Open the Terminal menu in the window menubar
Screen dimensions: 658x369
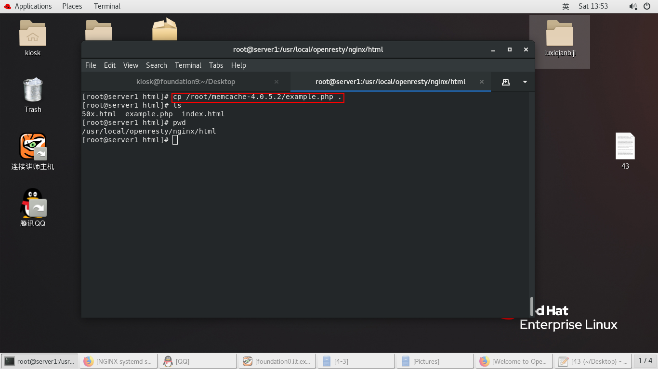click(x=188, y=65)
